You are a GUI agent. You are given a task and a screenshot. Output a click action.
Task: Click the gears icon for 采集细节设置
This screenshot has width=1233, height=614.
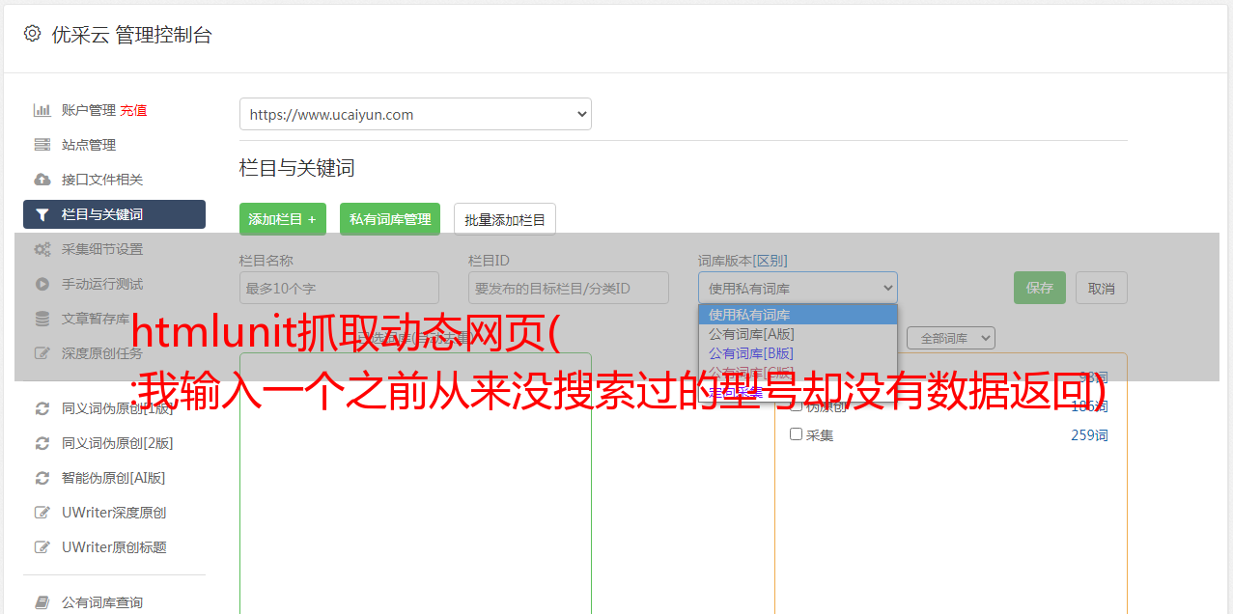[42, 249]
